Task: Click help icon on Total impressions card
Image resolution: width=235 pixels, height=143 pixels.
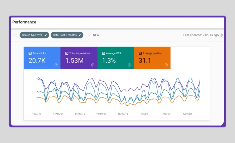Action: (93, 65)
